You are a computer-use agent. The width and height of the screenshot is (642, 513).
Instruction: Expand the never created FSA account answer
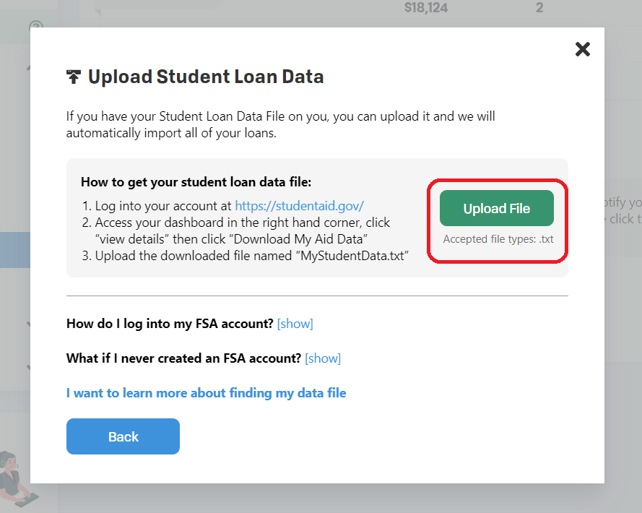point(323,358)
